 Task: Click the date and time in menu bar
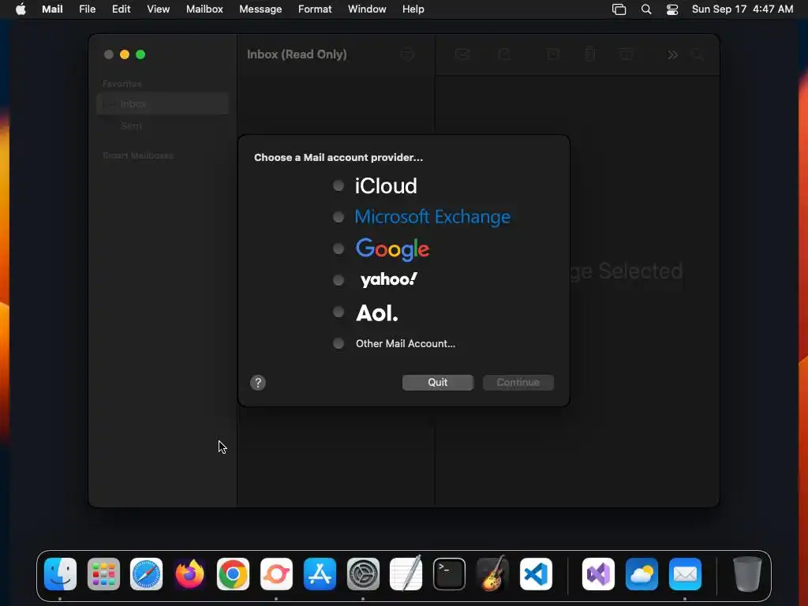(742, 9)
